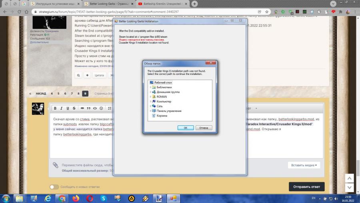360x203 pixels.
Task: Switch to Инструкция по установке tab
Action: 56,4
